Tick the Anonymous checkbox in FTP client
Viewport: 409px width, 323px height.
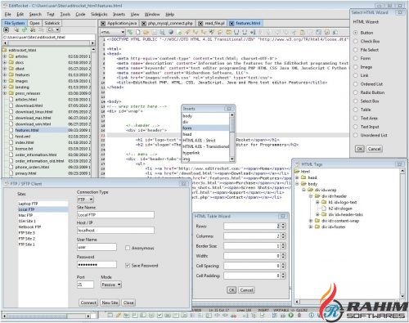tap(128, 248)
